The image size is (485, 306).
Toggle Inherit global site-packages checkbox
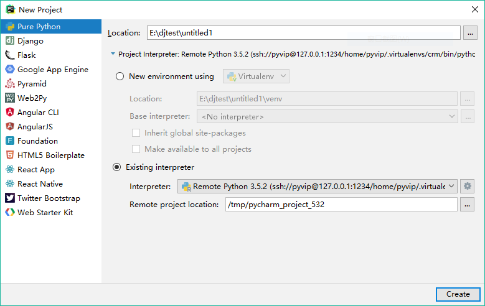tap(136, 133)
